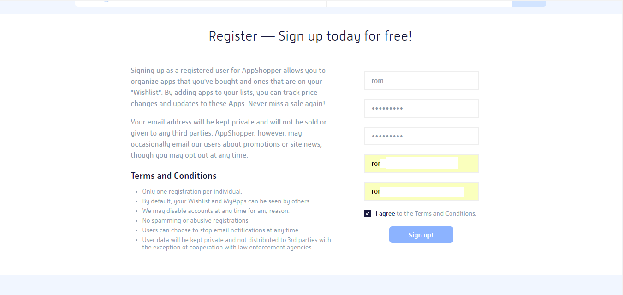Viewport: 623px width, 295px height.
Task: Select the password input field
Action: tap(421, 108)
